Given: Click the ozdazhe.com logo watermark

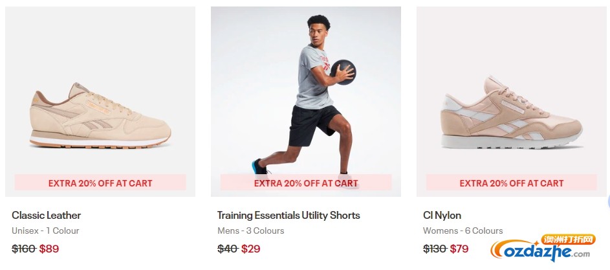Looking at the screenshot, I should click(543, 248).
